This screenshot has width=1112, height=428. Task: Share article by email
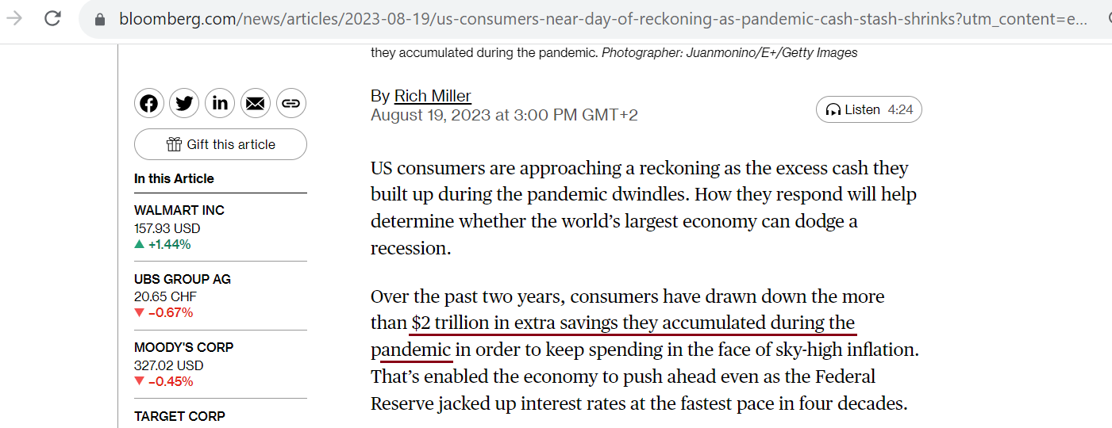255,104
